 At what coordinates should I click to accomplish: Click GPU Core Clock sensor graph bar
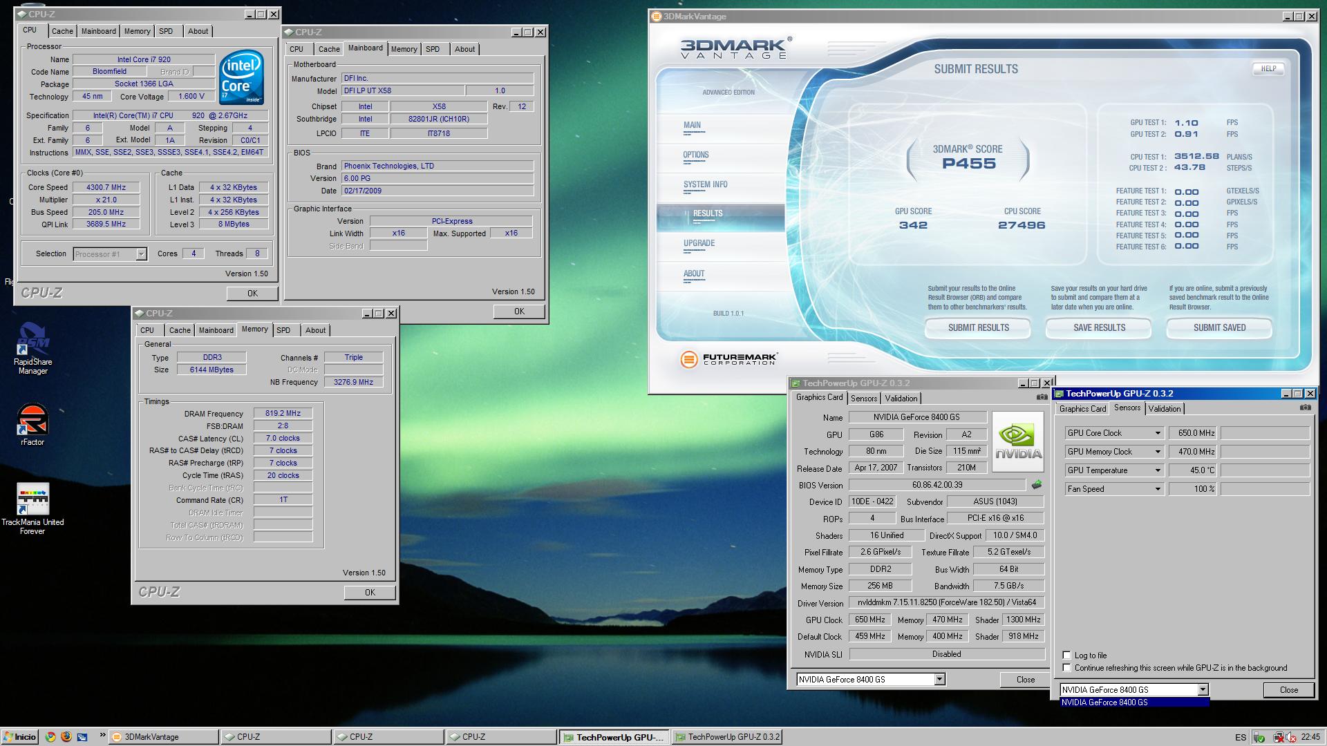click(x=1265, y=433)
